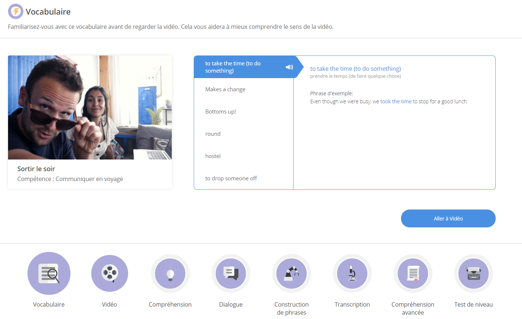Image resolution: width=522 pixels, height=319 pixels.
Task: Open the Compréhension avancée certificate icon
Action: pos(413,273)
